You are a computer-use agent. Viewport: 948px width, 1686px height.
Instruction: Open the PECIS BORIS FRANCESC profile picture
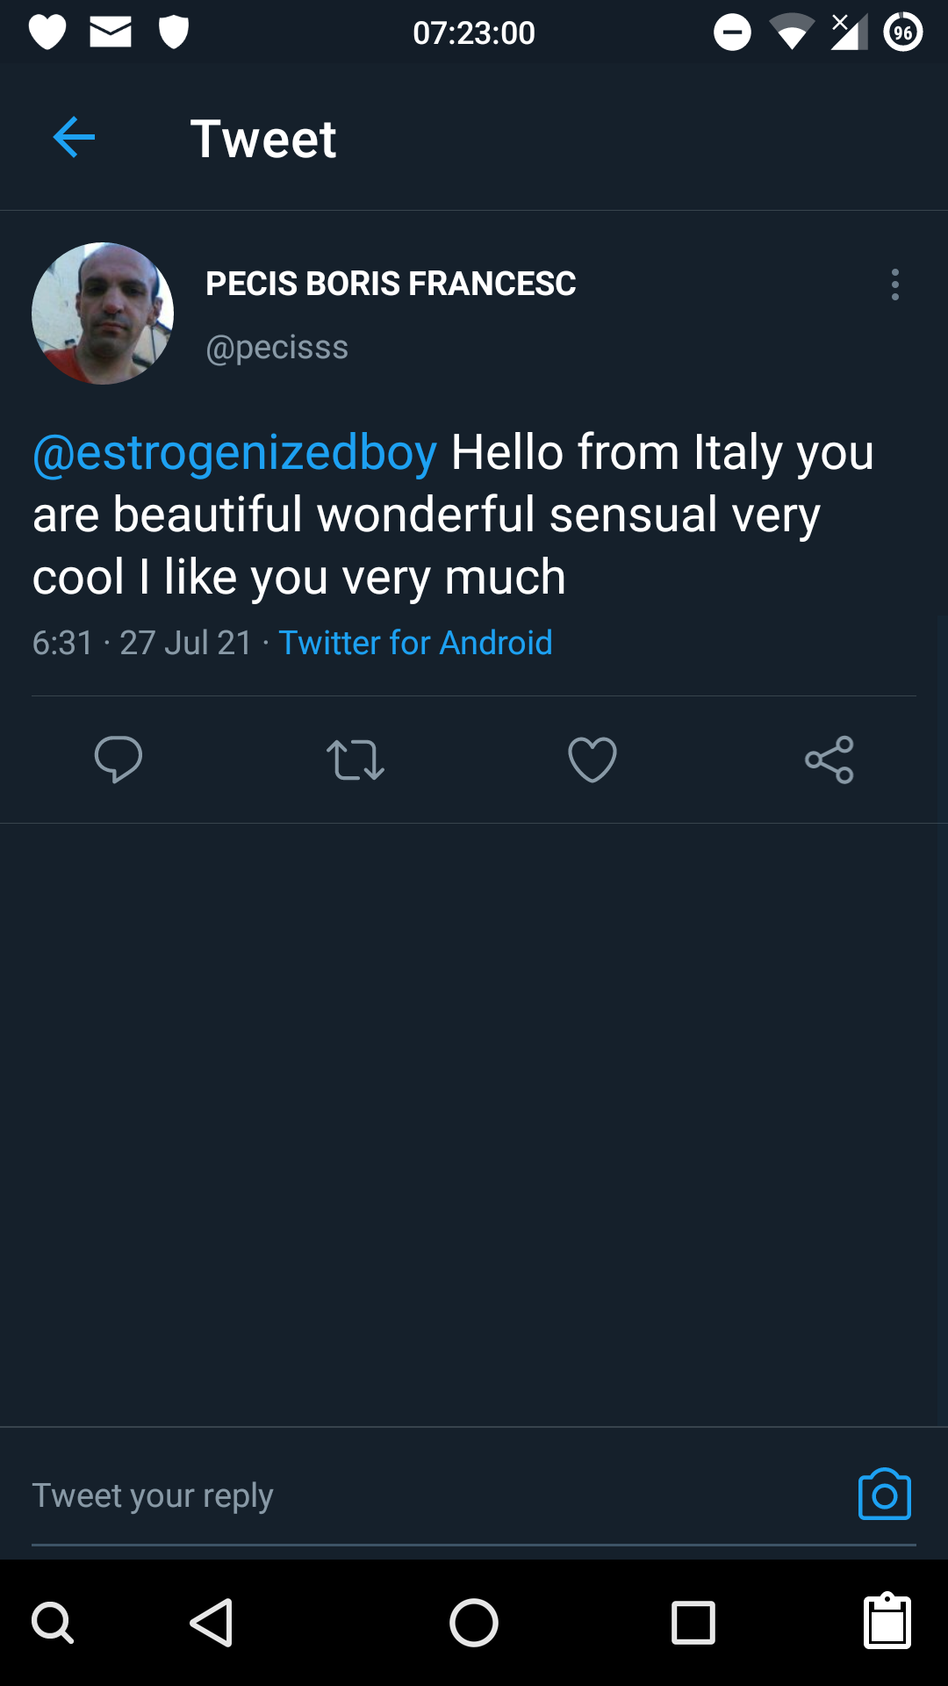tap(103, 313)
